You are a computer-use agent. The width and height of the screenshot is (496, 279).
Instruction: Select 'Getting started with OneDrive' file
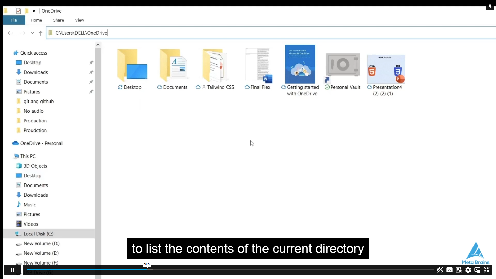coord(300,71)
